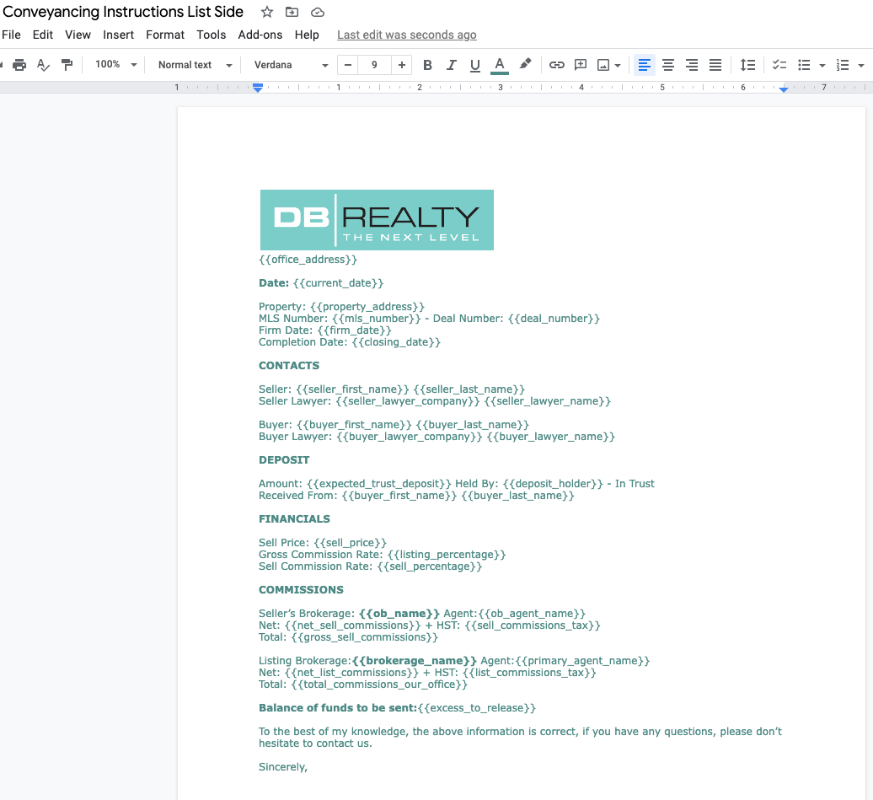Click the {{sell_price}} placeholder
The image size is (873, 800).
pyautogui.click(x=351, y=543)
